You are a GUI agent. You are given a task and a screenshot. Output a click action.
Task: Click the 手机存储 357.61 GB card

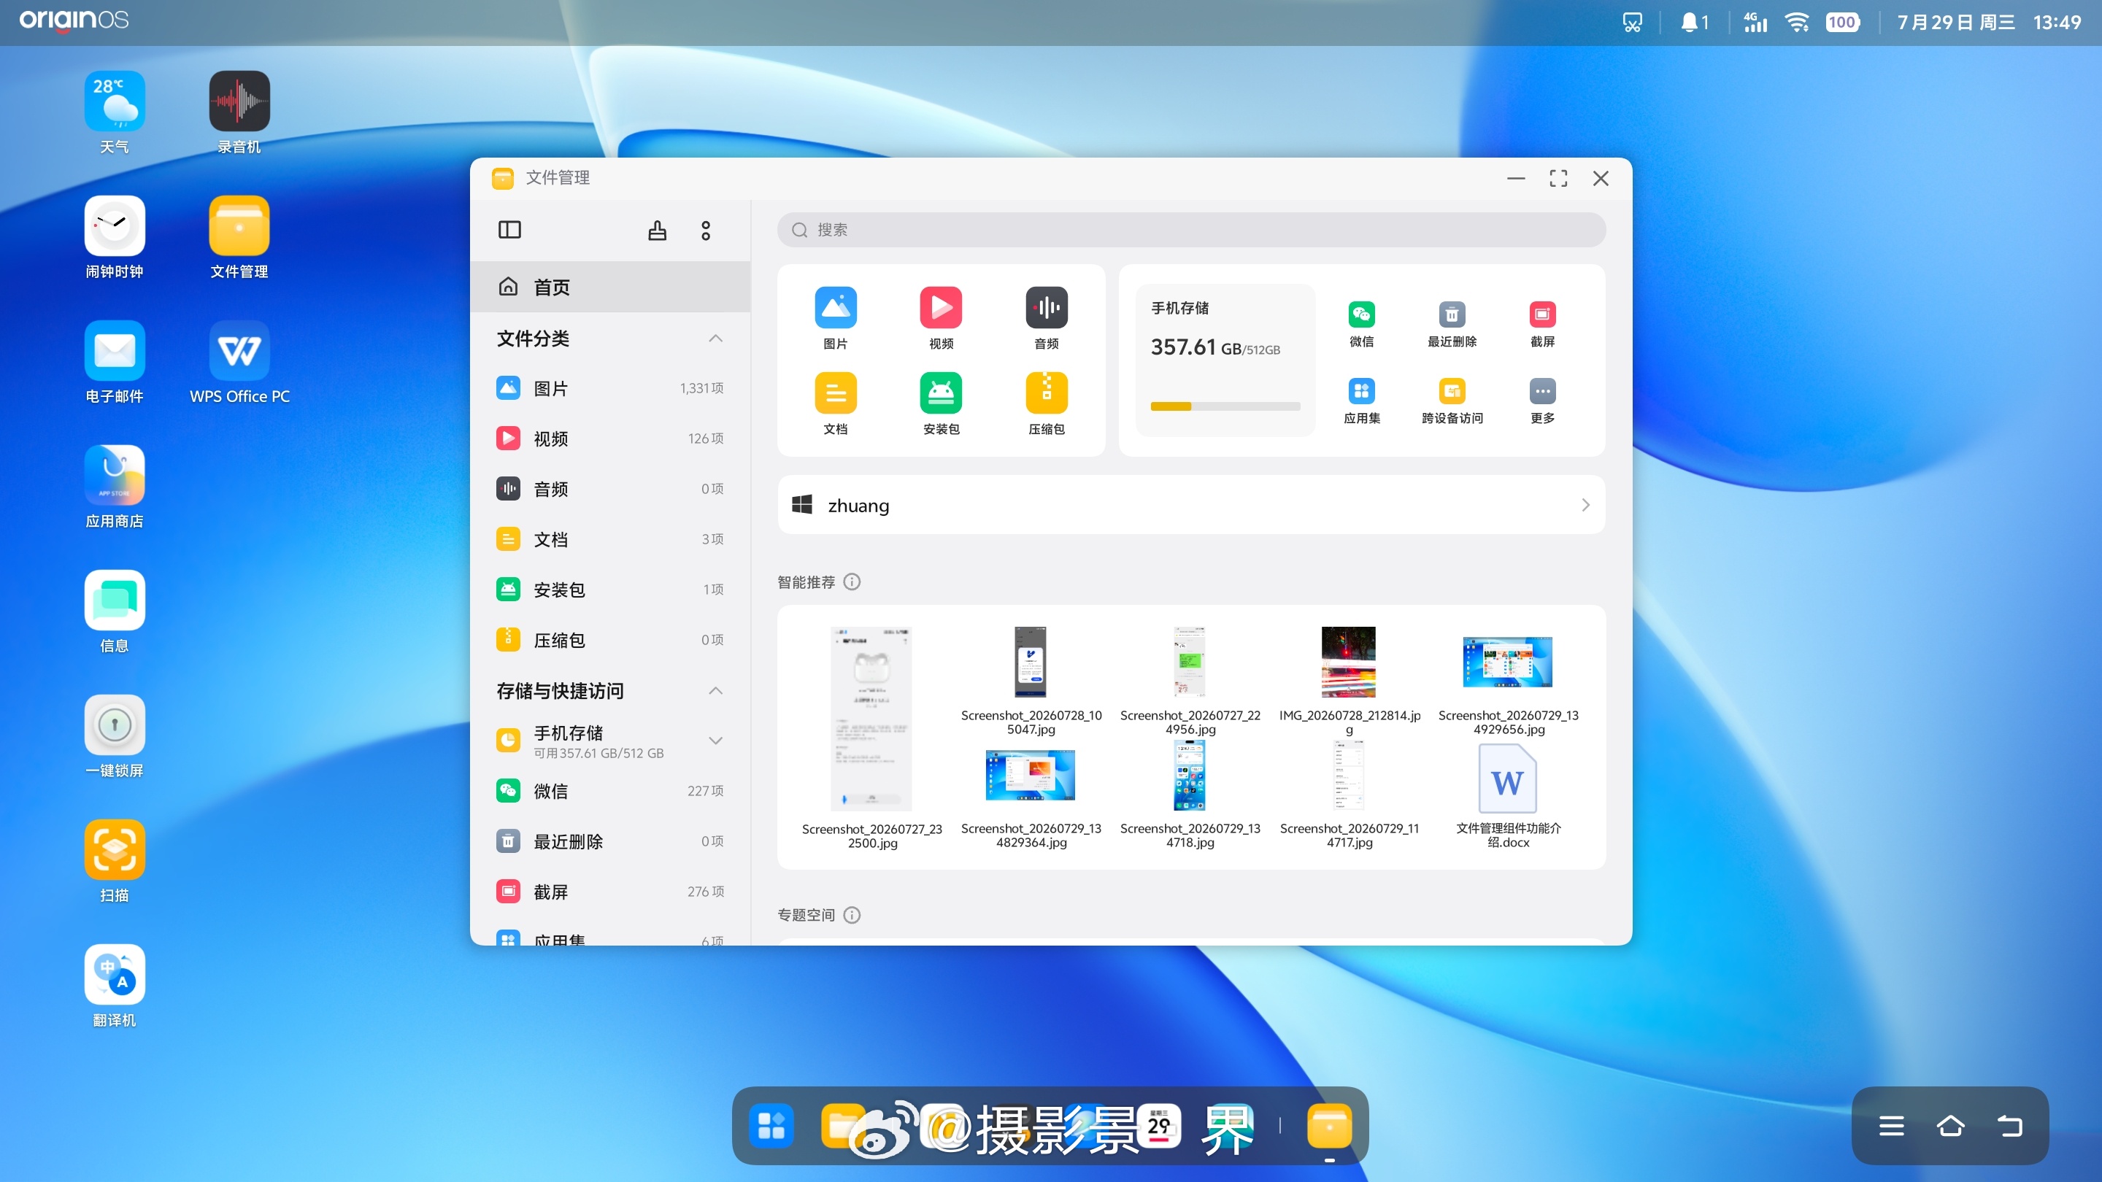(x=1225, y=360)
